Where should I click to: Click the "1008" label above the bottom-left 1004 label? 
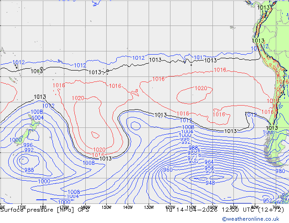tap(74, 192)
